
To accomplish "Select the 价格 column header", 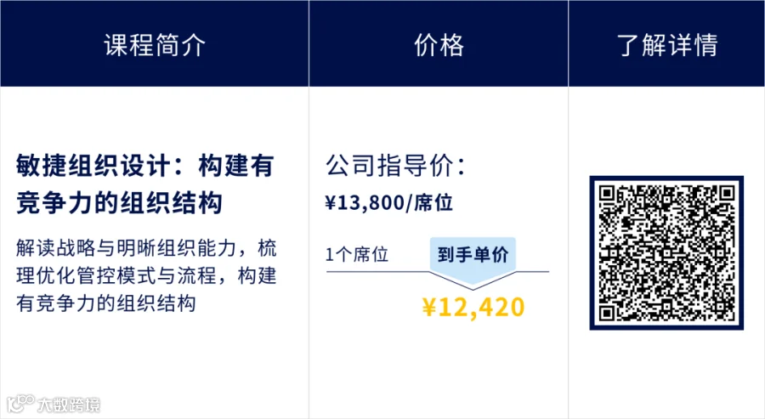I will [439, 44].
